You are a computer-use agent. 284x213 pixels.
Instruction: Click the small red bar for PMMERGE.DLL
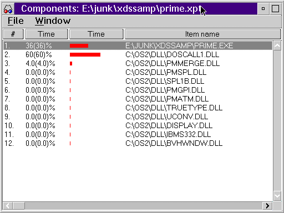(71, 63)
